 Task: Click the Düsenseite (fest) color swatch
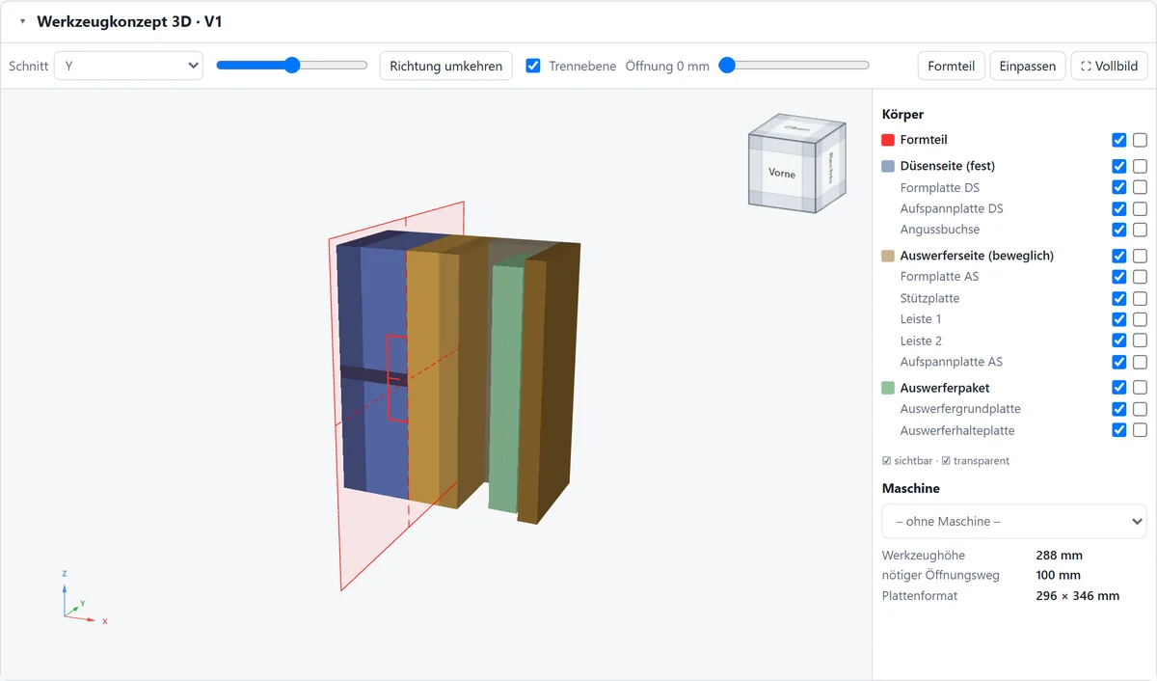pos(888,166)
